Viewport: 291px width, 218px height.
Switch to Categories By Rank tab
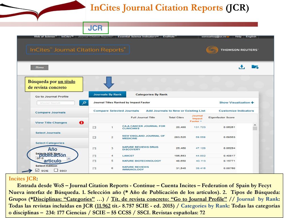coord(151,94)
